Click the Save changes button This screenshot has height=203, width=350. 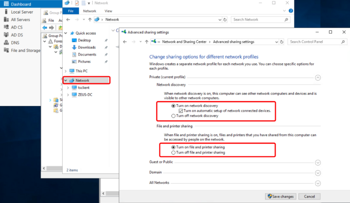281,196
